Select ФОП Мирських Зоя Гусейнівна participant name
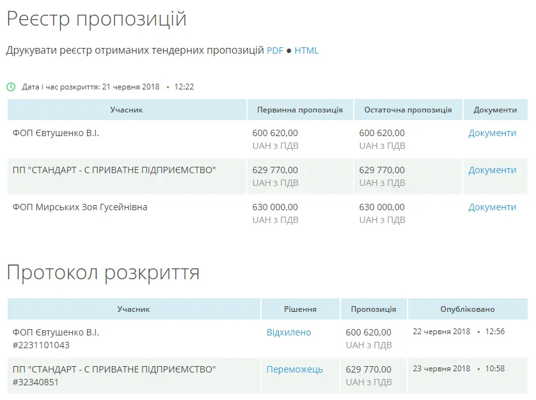The width and height of the screenshot is (536, 400). (80, 207)
